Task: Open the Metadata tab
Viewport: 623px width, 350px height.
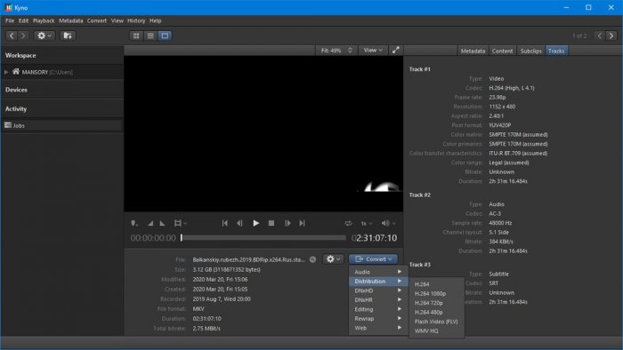Action: [473, 51]
